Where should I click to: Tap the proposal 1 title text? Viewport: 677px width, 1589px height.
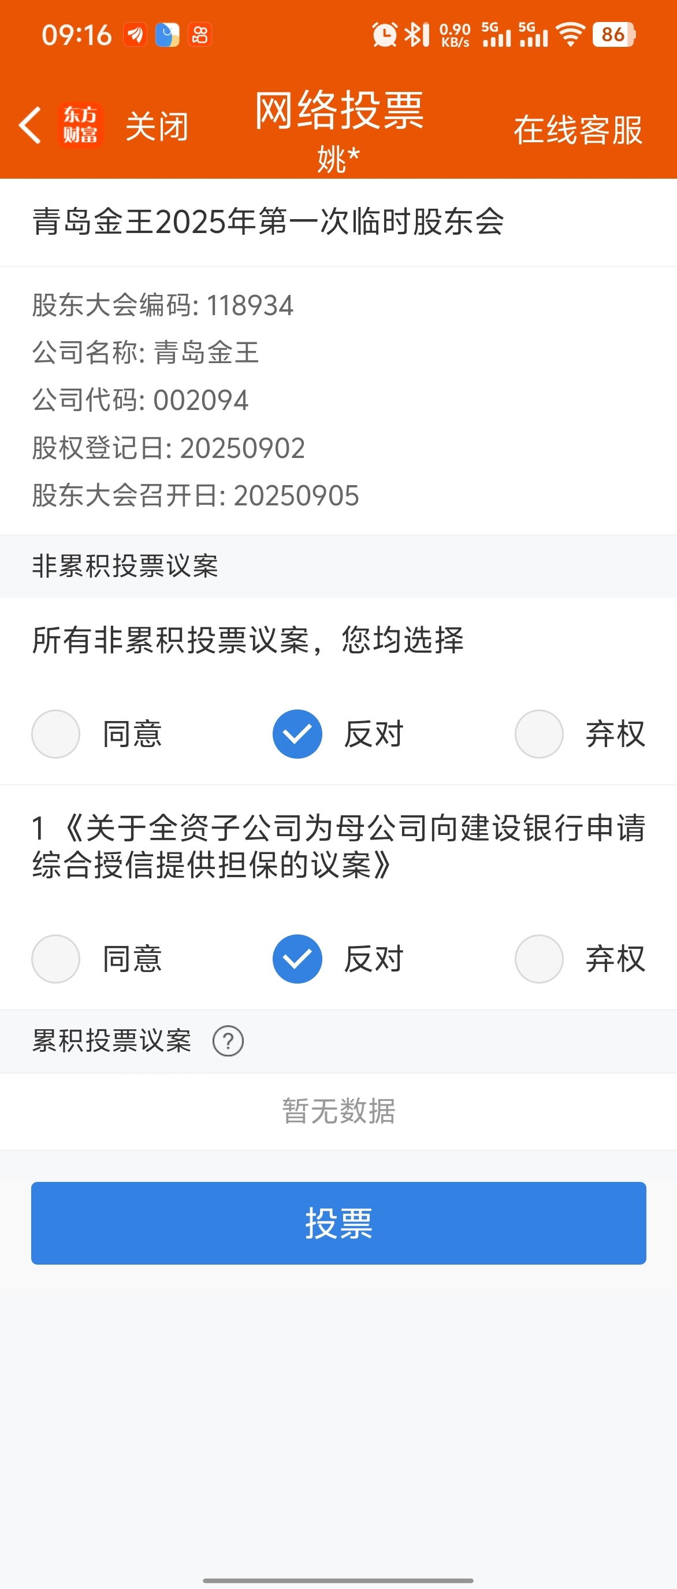pos(339,846)
